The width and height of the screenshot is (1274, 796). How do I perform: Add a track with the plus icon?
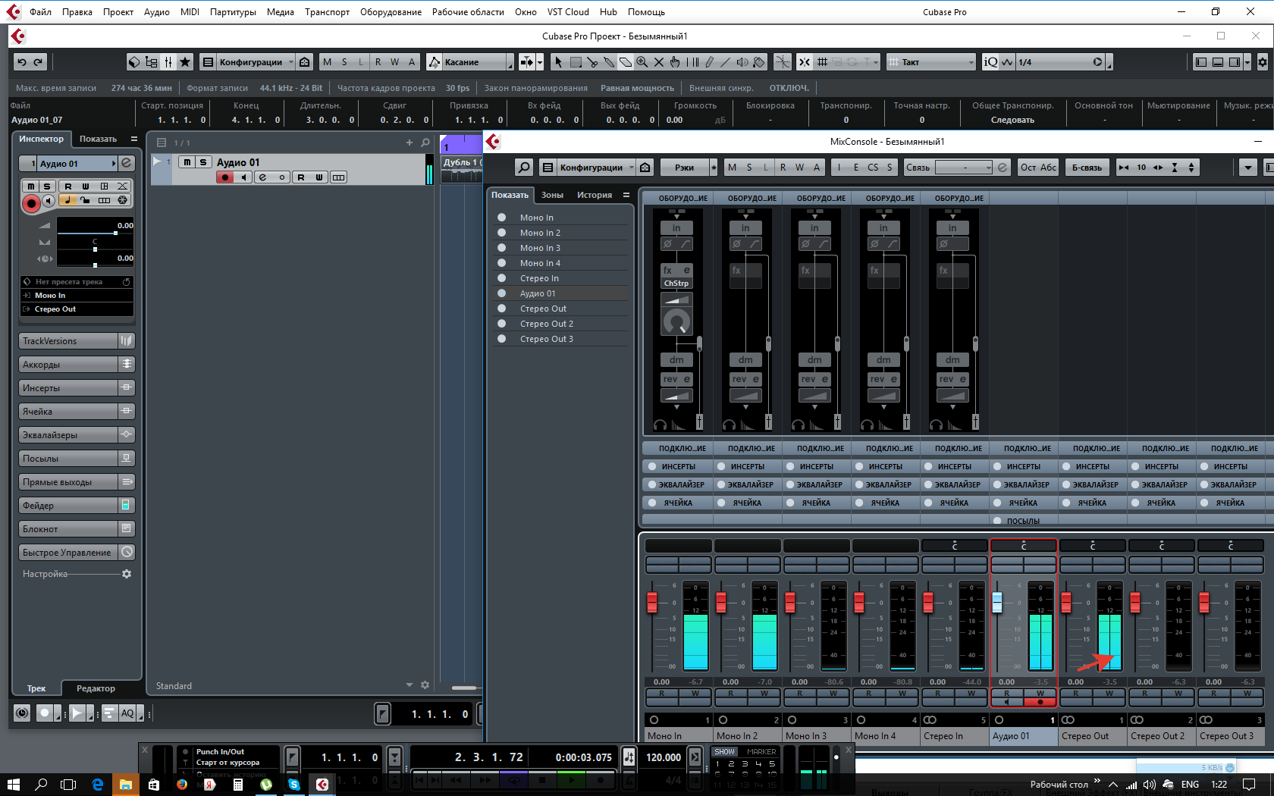[x=409, y=143]
